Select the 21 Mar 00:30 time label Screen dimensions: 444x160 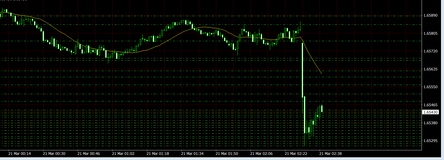click(x=54, y=154)
